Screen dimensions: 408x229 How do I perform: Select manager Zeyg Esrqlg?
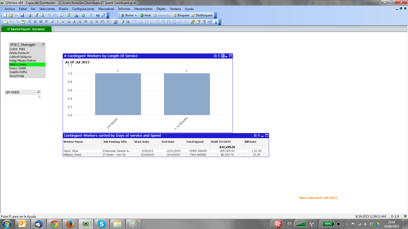click(x=27, y=76)
